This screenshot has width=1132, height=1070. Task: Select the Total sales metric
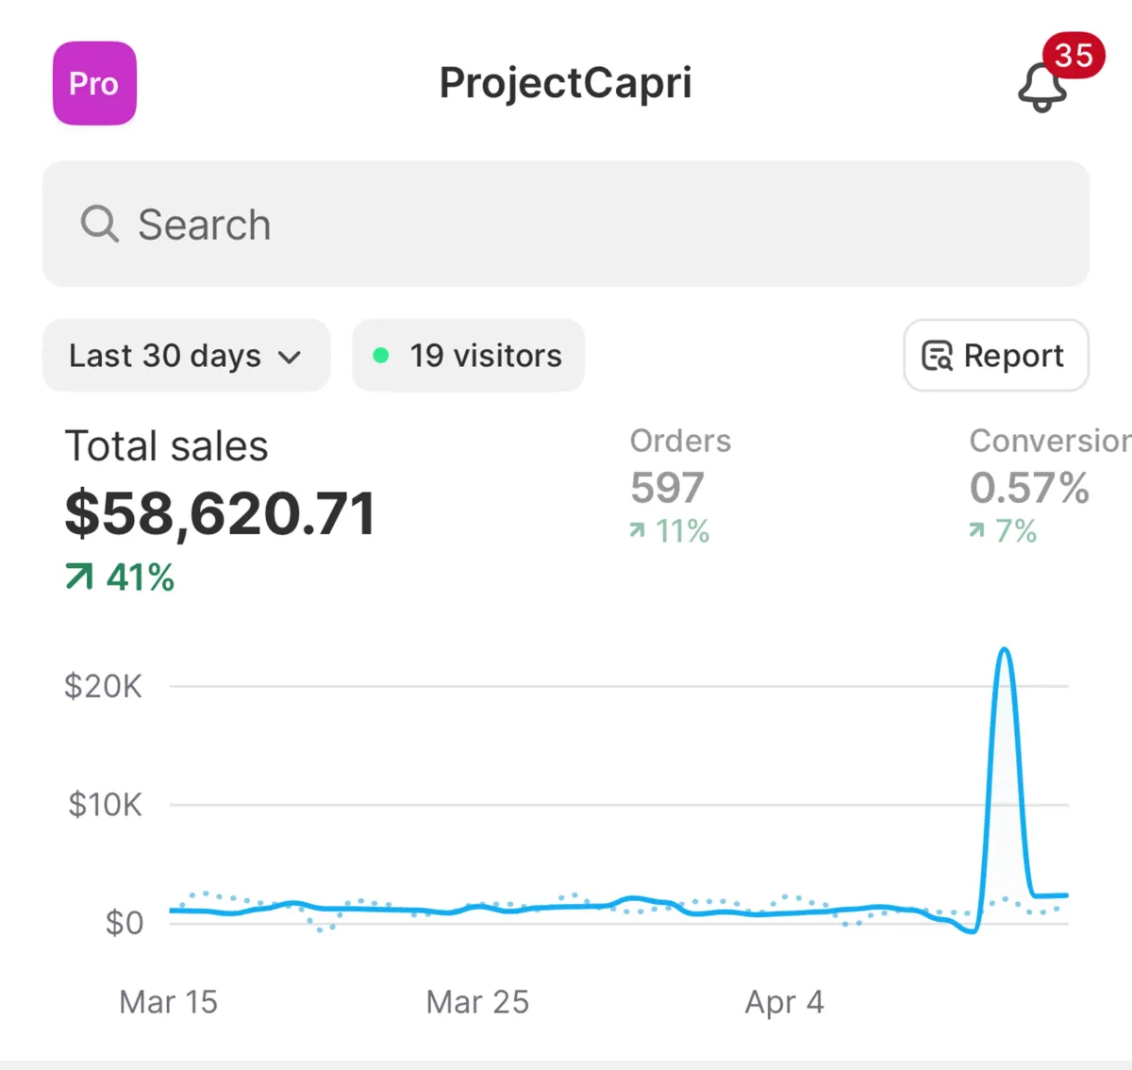click(x=167, y=446)
